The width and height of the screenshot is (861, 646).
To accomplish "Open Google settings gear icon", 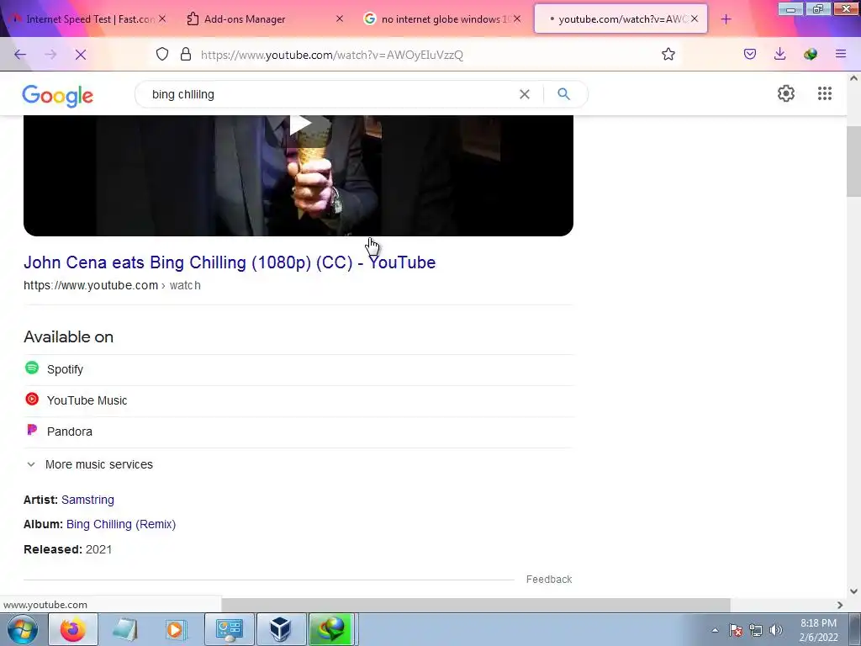I will [x=786, y=93].
